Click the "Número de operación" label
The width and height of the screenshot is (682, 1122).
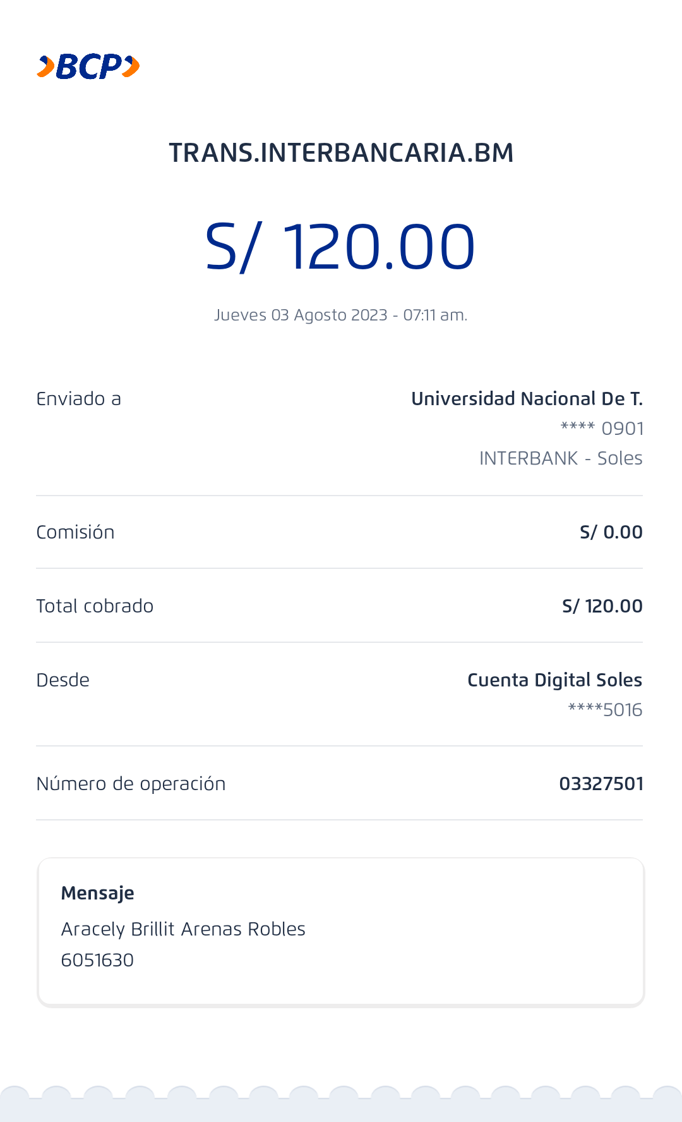pyautogui.click(x=131, y=784)
